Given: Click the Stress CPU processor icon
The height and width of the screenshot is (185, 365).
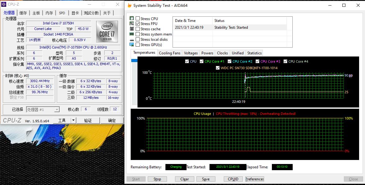Looking at the screenshot, I should coord(132,19).
